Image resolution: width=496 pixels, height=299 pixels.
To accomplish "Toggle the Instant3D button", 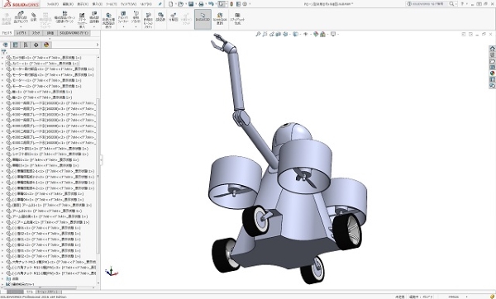I will tap(203, 19).
